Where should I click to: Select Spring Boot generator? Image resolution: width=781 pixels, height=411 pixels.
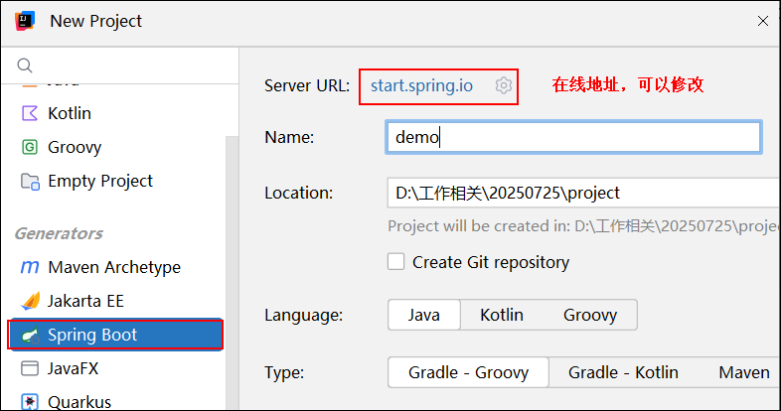[x=115, y=335]
